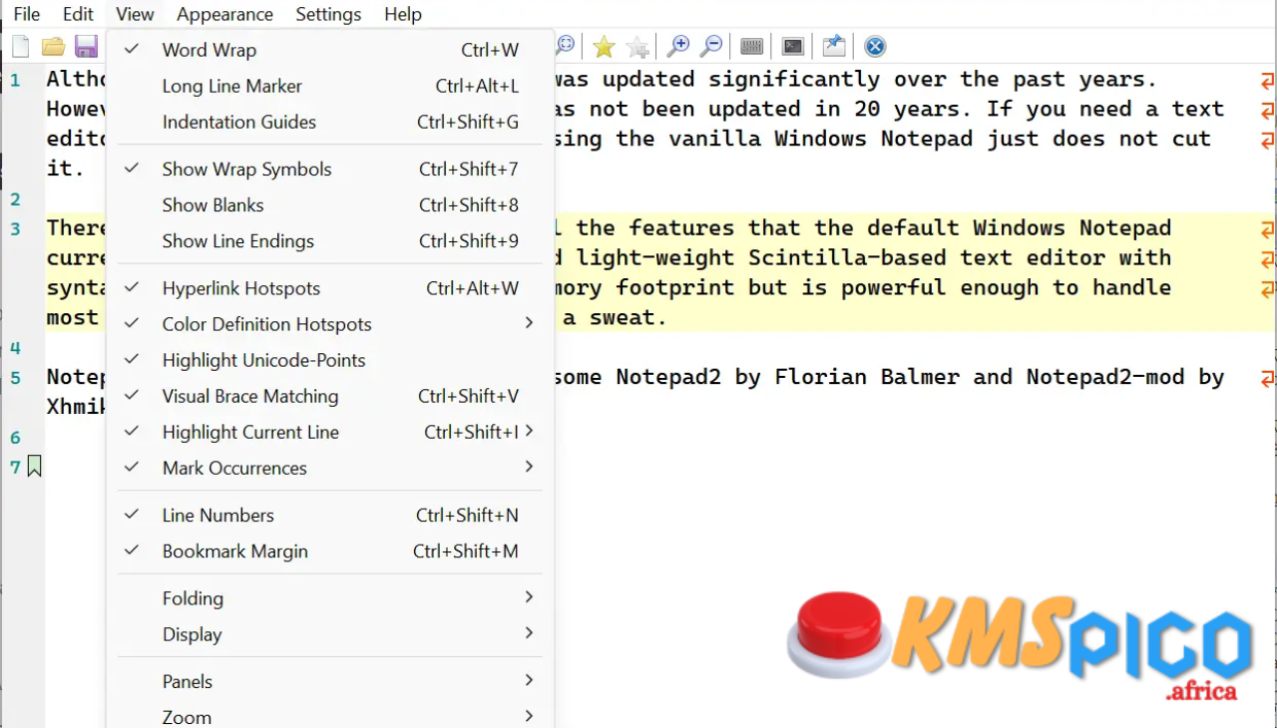This screenshot has width=1277, height=728.
Task: Uncheck Word Wrap in the View menu
Action: tap(330, 50)
